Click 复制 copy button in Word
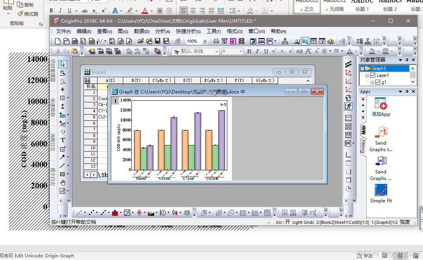This screenshot has width=423, height=260. 25,5
